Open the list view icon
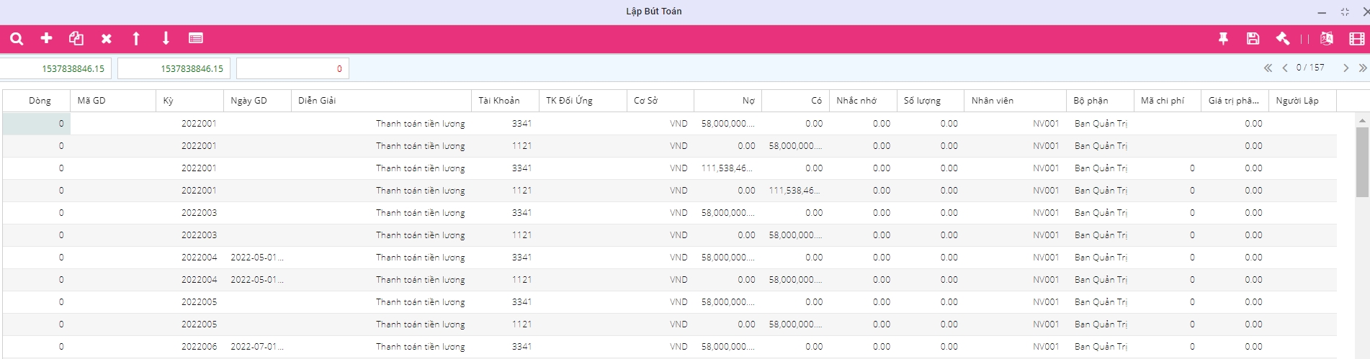The width and height of the screenshot is (1370, 359). [x=196, y=39]
